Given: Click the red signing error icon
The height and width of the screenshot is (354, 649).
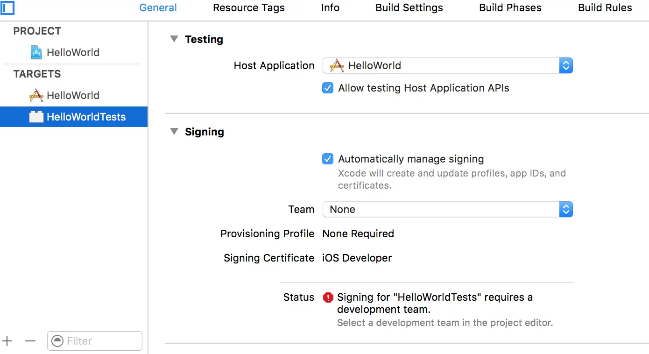Looking at the screenshot, I should point(328,297).
